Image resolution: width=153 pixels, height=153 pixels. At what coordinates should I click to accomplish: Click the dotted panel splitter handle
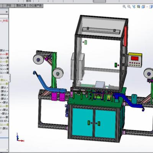pyautogui.click(x=10, y=78)
